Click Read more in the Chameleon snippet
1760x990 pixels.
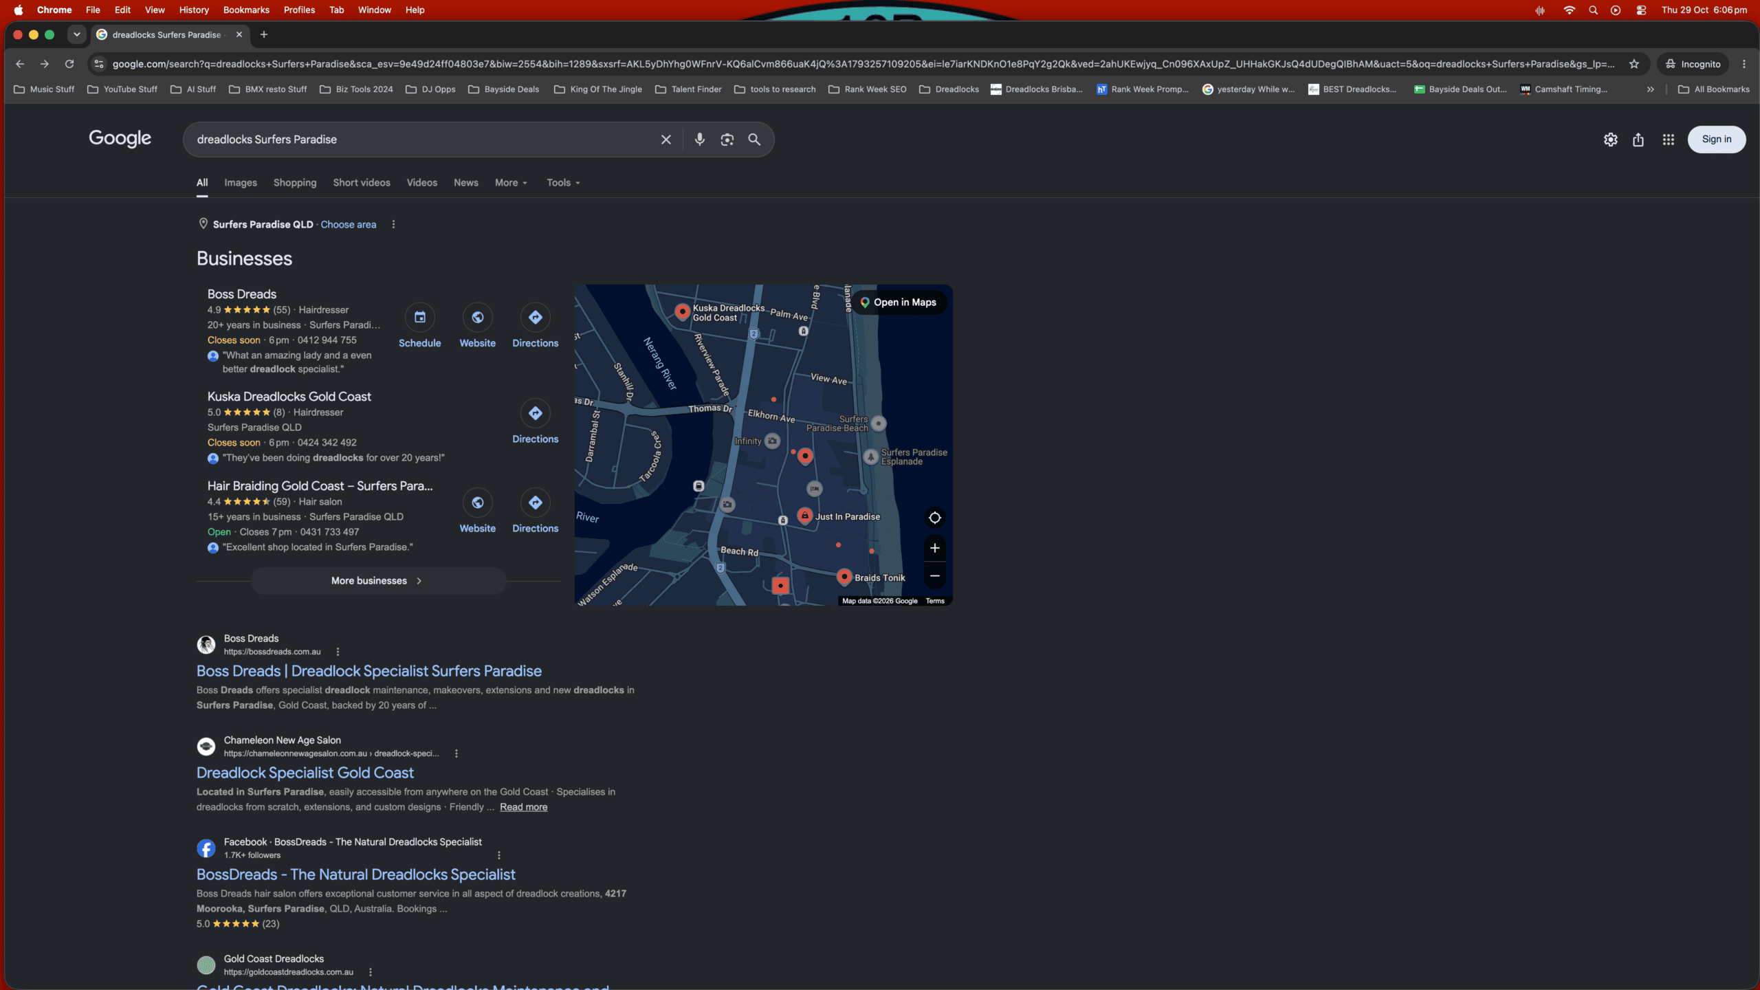[523, 807]
